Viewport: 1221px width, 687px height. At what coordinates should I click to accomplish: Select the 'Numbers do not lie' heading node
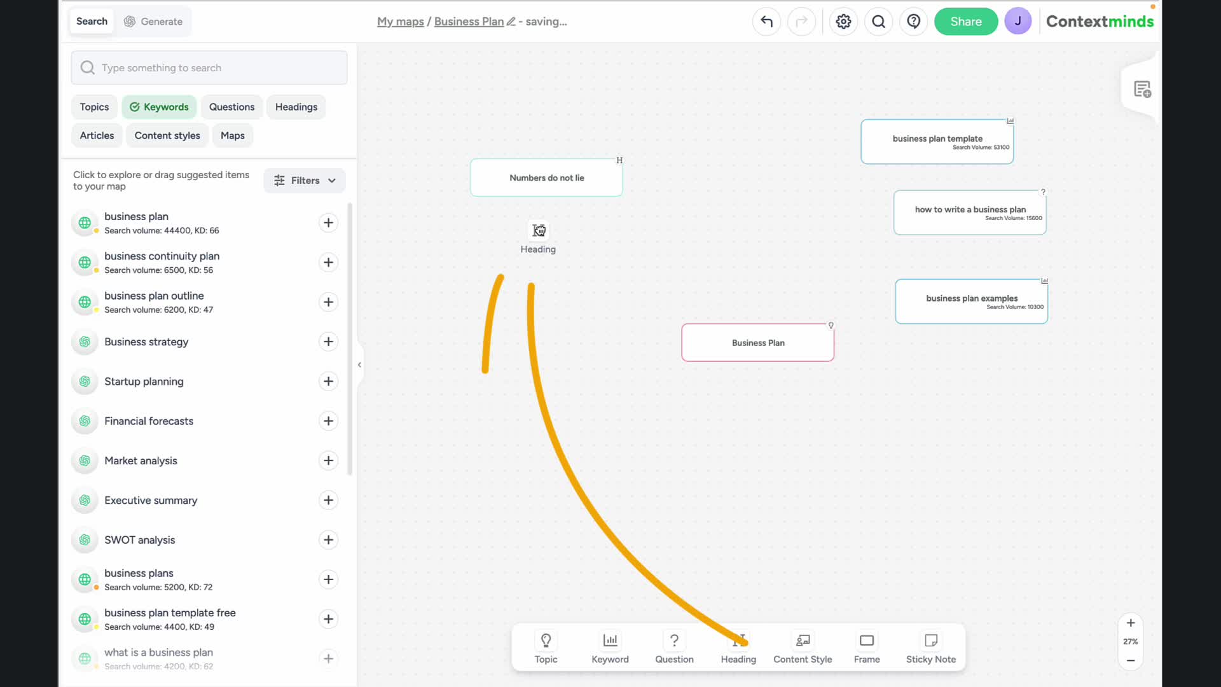point(546,177)
